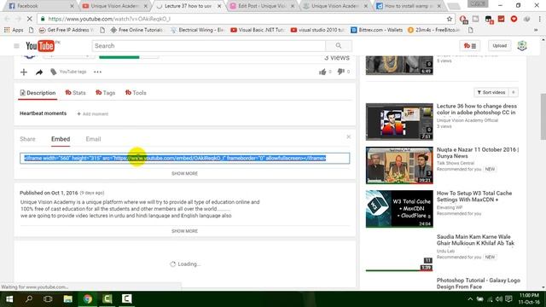Screen dimensions: 546x307
Task: Close the share panel
Action: pos(349,136)
